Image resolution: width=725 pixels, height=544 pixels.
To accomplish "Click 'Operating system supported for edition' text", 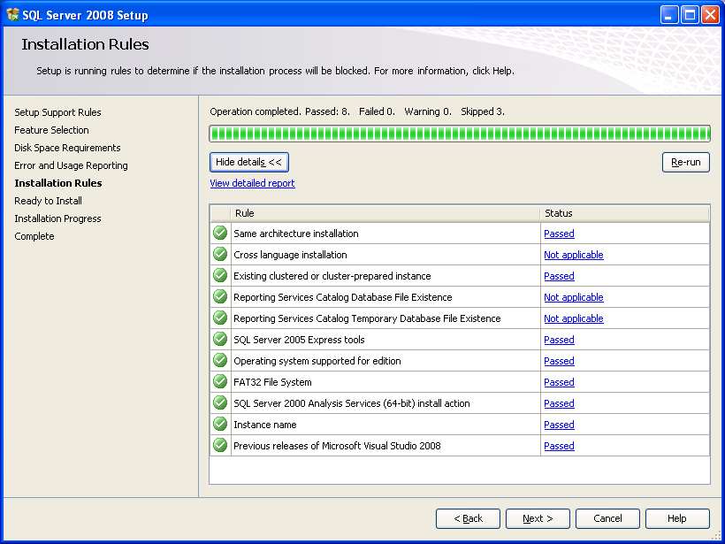I will 317,361.
